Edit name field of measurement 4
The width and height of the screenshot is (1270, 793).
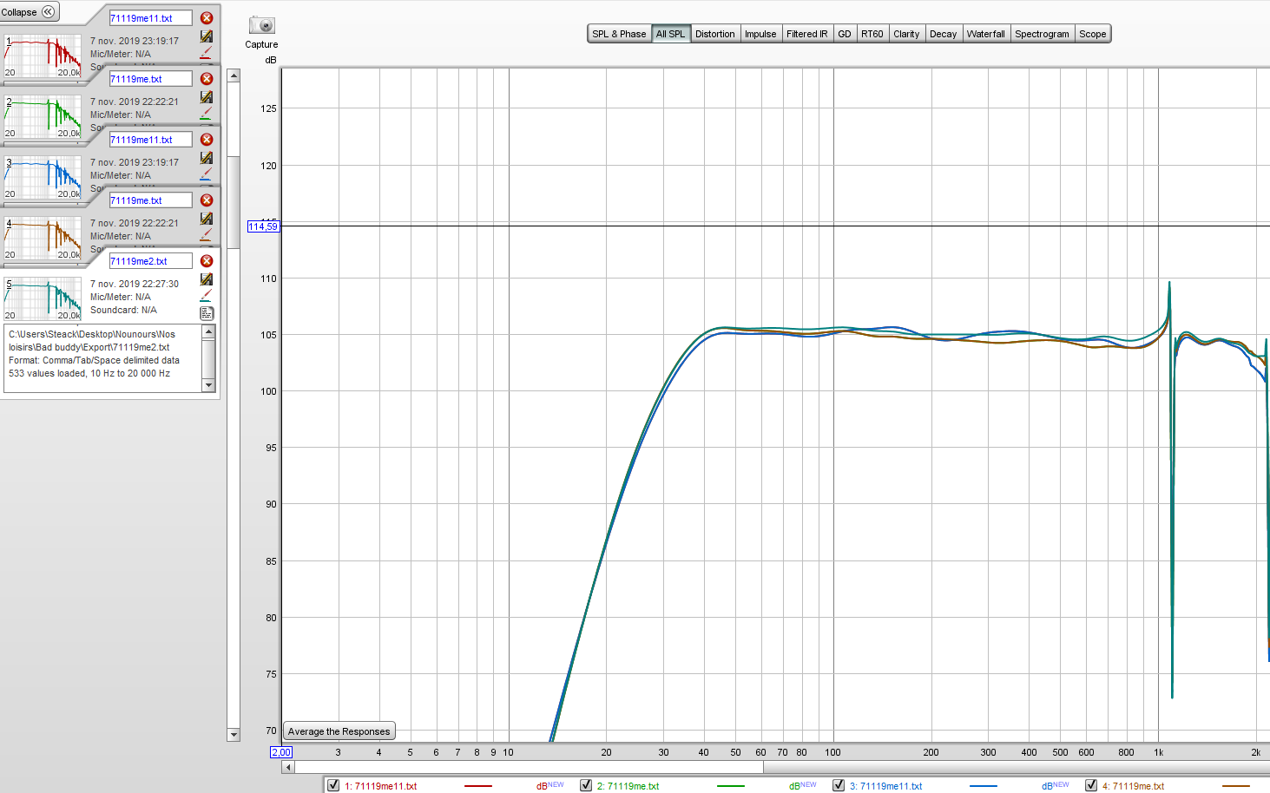coord(150,200)
